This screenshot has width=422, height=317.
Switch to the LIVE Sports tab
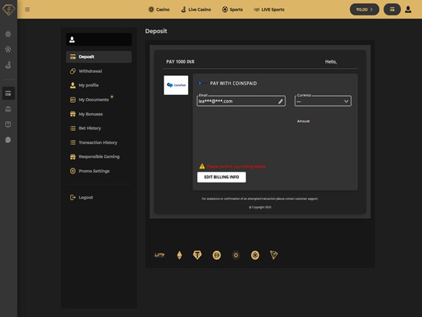[269, 9]
